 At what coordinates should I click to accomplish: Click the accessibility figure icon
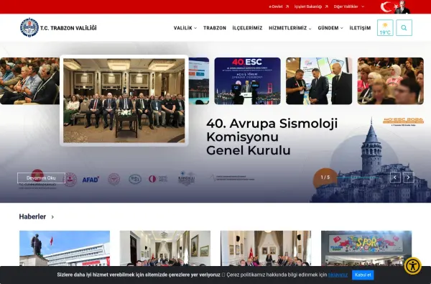(412, 266)
